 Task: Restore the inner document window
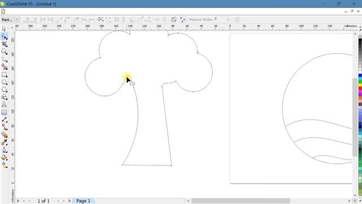[x=352, y=11]
